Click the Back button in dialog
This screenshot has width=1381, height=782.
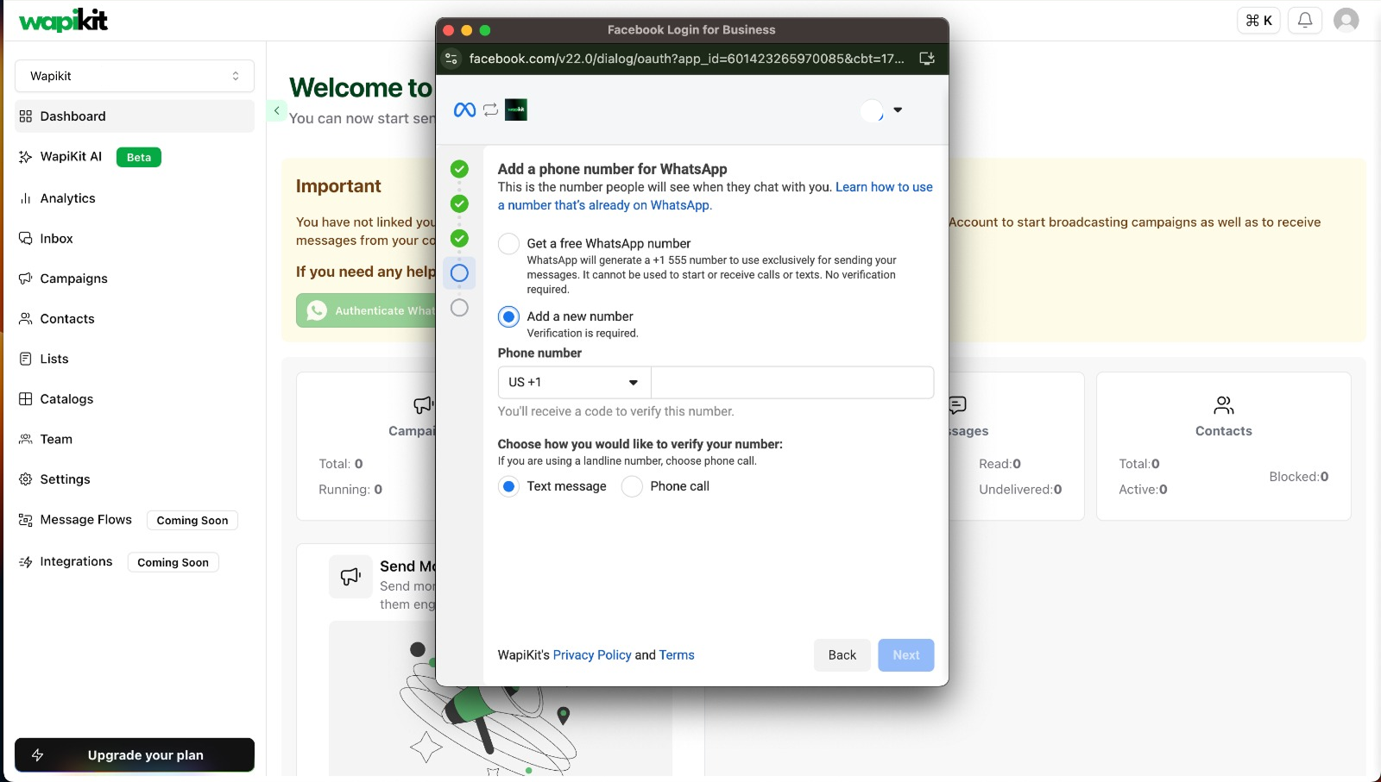(842, 655)
